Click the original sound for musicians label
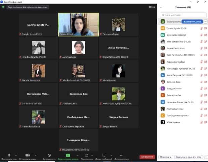Screen dimensions: 208x162 pyautogui.click(x=28, y=7)
